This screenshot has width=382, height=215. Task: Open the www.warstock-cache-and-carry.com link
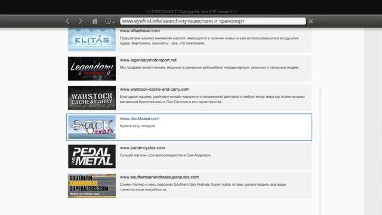155,89
